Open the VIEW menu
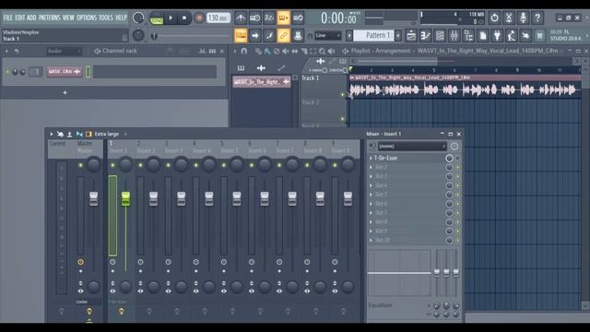 pos(68,18)
